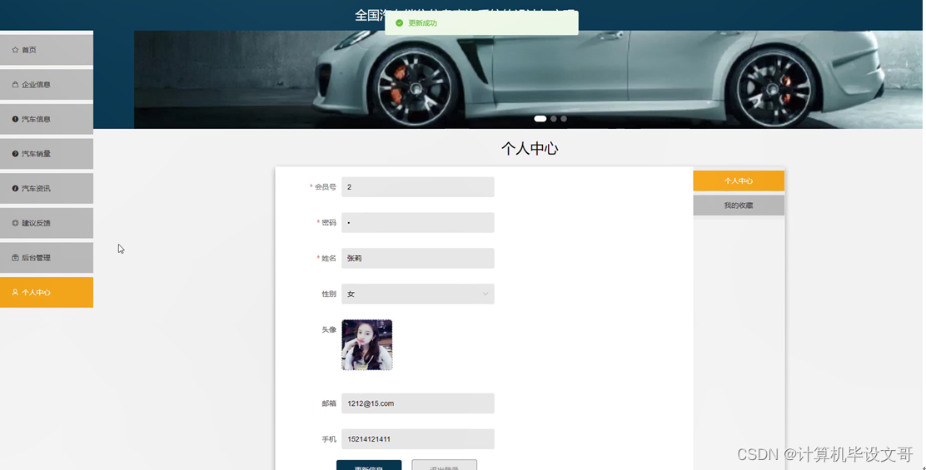Screen dimensions: 926x470
Task: Click the 更新成功 notification text
Action: coord(423,23)
